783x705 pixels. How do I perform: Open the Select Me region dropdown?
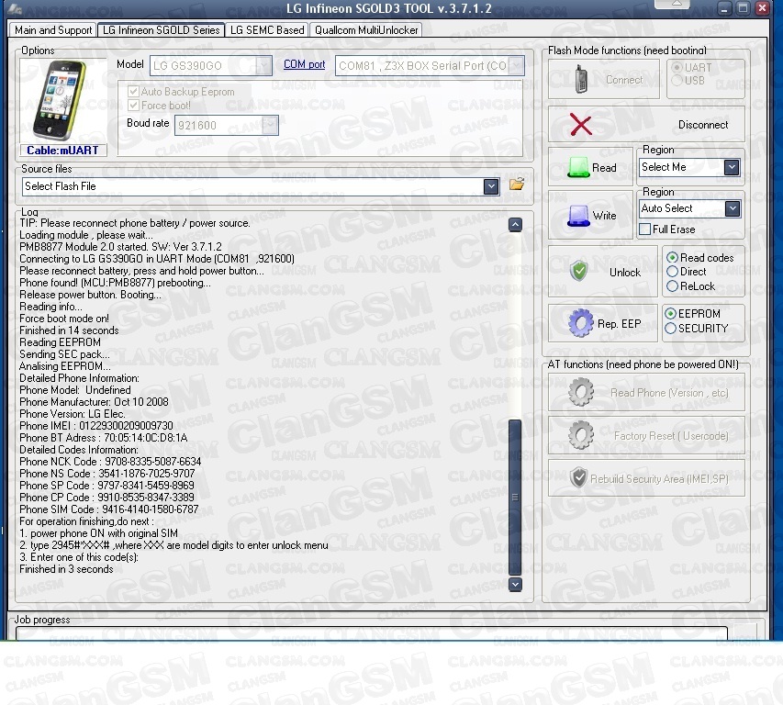732,167
